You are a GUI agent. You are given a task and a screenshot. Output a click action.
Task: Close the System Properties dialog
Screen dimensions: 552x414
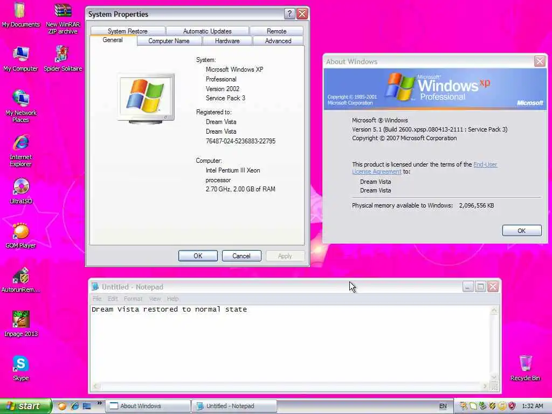[302, 13]
